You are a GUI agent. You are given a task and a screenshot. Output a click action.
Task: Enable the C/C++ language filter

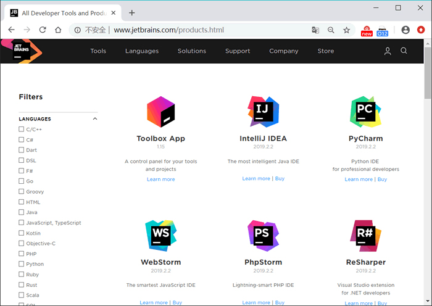click(22, 130)
